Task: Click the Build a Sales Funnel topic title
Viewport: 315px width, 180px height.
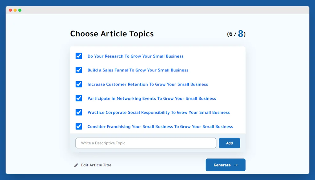Action: [138, 70]
